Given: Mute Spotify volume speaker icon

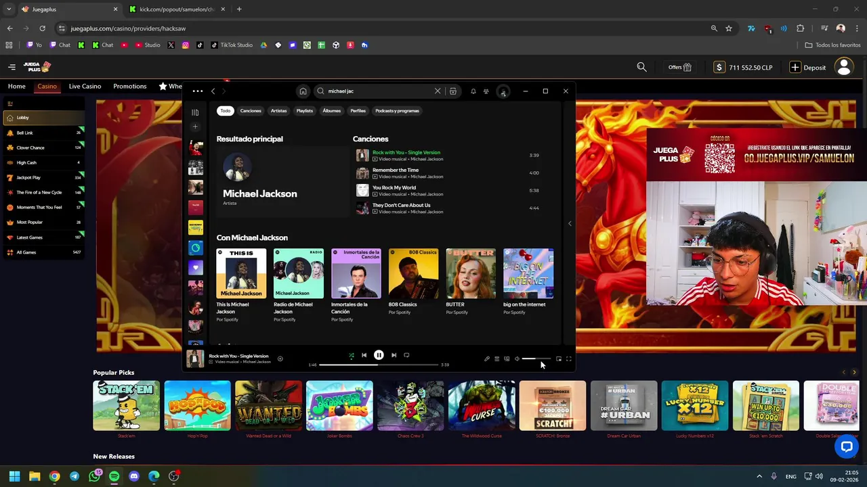Looking at the screenshot, I should tap(517, 359).
